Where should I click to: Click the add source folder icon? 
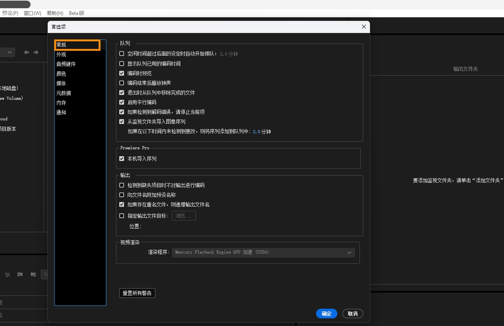[20, 275]
